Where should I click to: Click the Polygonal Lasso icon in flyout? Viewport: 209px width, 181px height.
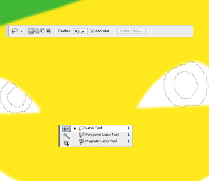point(81,135)
